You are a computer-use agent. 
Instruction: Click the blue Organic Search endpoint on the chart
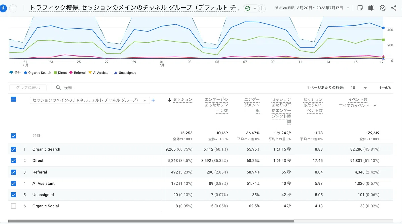point(383,28)
